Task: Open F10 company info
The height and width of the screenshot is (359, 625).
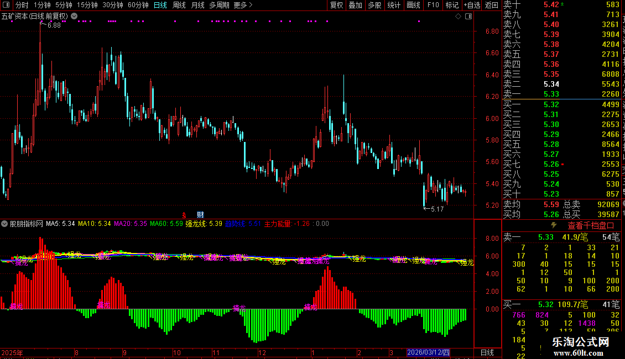Action: tap(433, 5)
